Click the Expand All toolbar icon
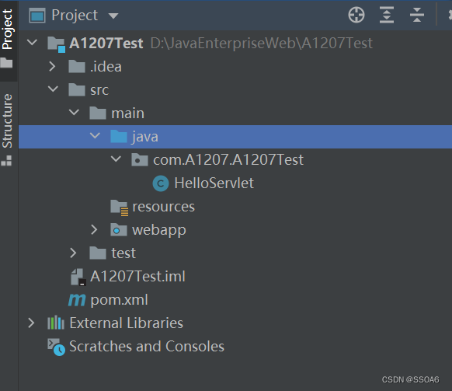This screenshot has height=391, width=452. tap(387, 15)
